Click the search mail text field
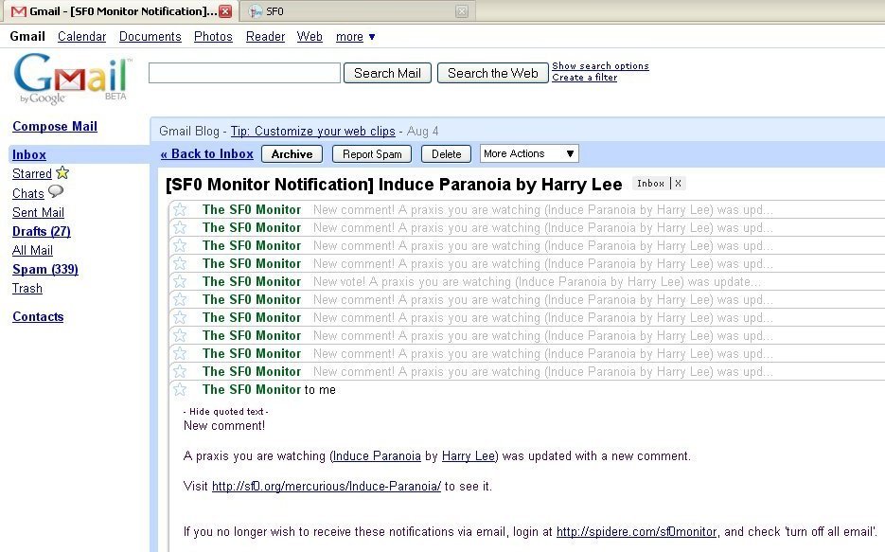Image resolution: width=885 pixels, height=552 pixels. [244, 73]
